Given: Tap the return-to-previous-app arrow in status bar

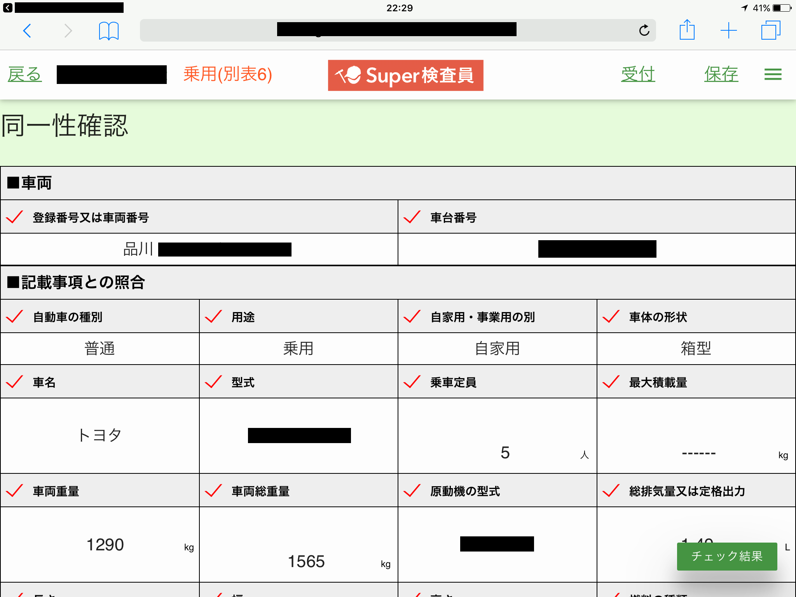Looking at the screenshot, I should pyautogui.click(x=7, y=7).
